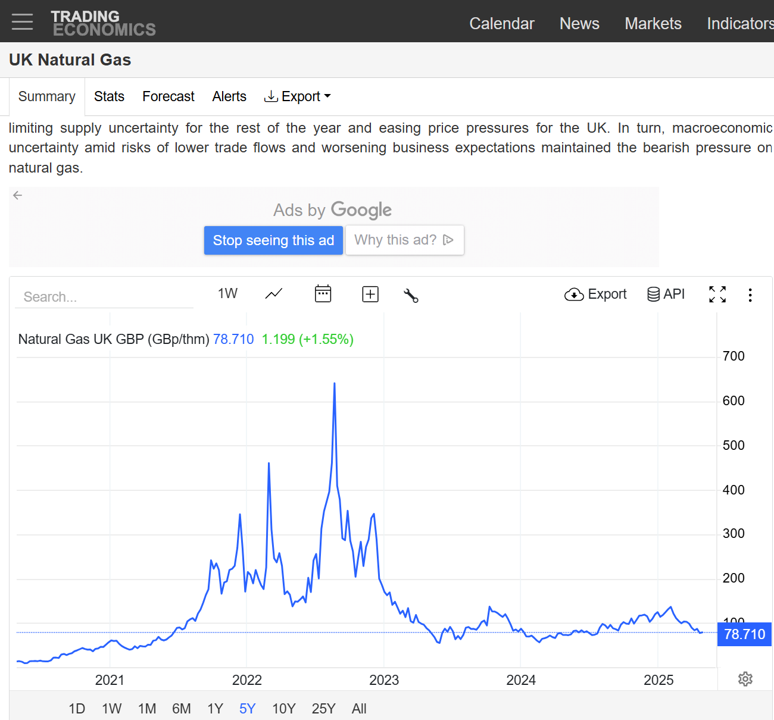Image resolution: width=774 pixels, height=720 pixels.
Task: Select the line chart type icon
Action: pos(274,294)
